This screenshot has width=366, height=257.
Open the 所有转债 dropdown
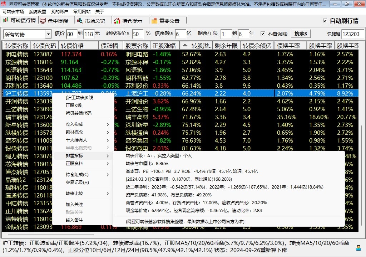pyautogui.click(x=48, y=34)
